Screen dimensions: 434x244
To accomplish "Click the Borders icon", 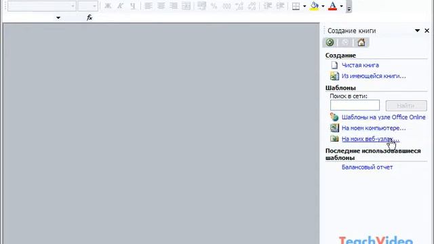I will 296,6.
